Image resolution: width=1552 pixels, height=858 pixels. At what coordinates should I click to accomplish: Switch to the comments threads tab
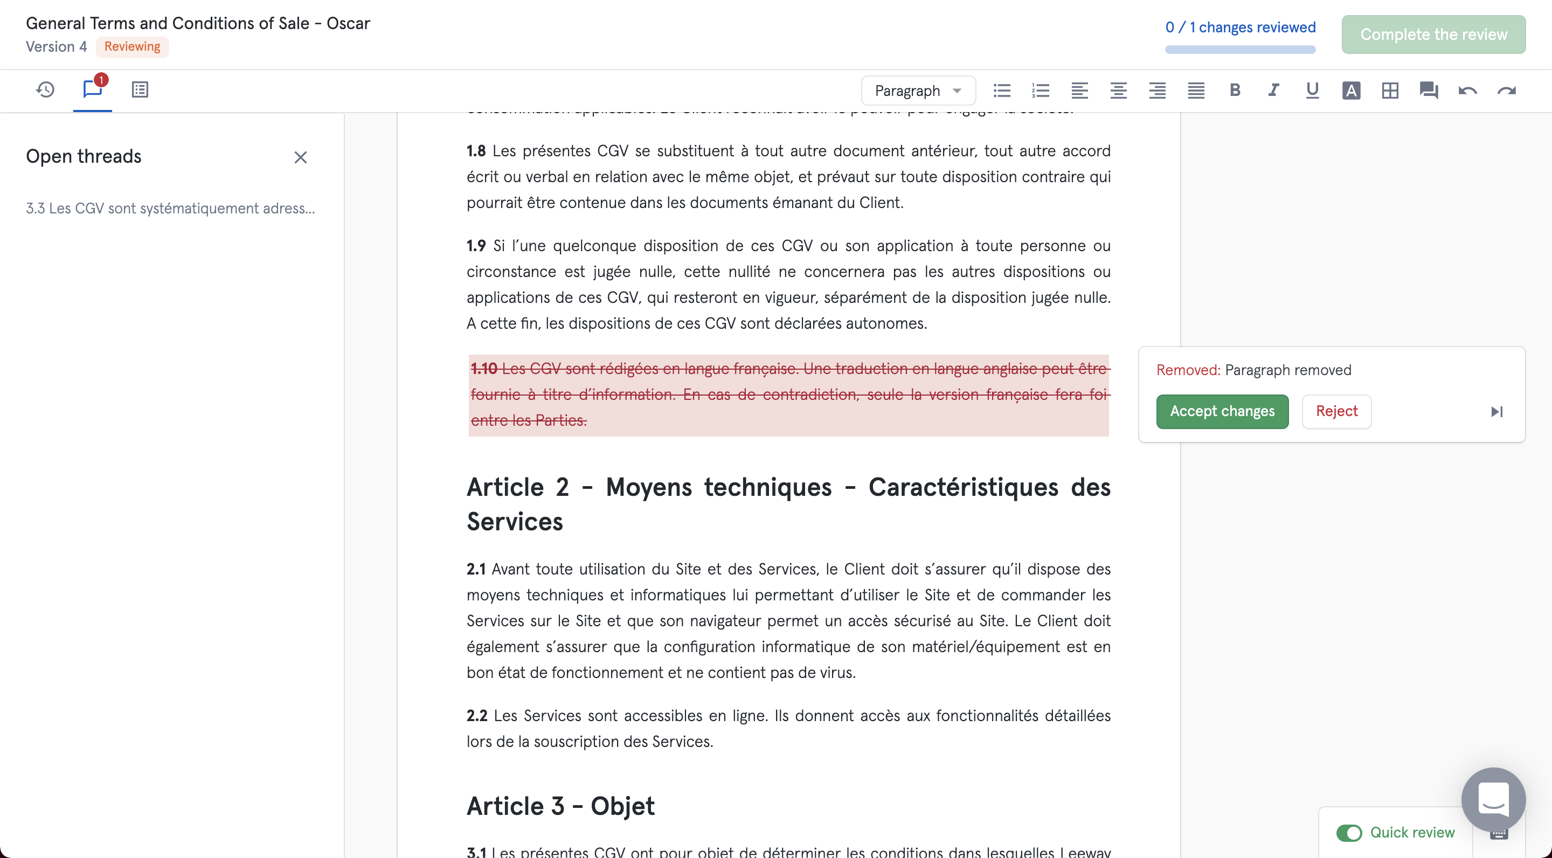point(92,90)
